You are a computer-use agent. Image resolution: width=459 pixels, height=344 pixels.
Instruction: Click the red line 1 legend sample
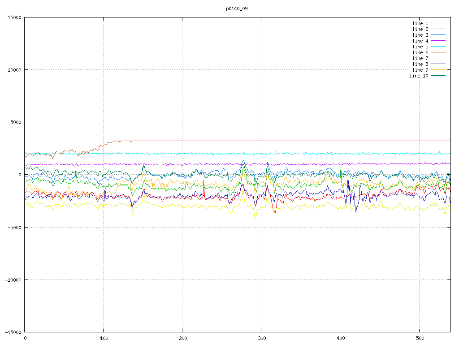pyautogui.click(x=438, y=23)
